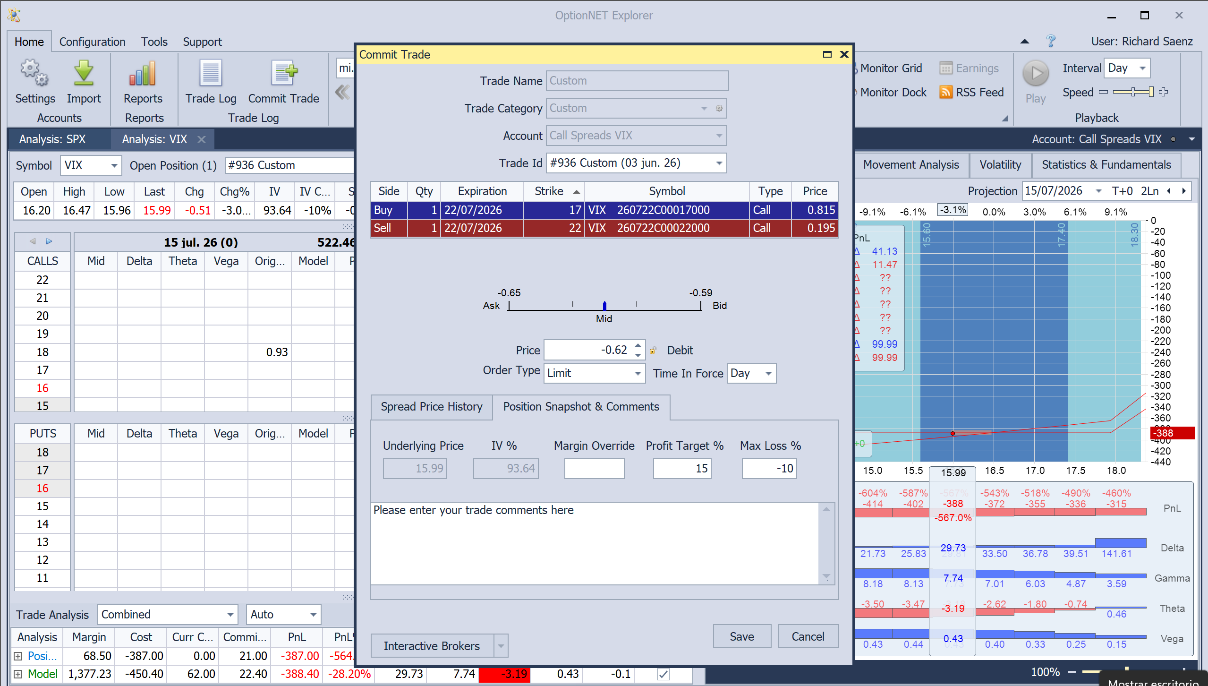Open the Time In Force dropdown
This screenshot has width=1208, height=686.
tap(768, 373)
